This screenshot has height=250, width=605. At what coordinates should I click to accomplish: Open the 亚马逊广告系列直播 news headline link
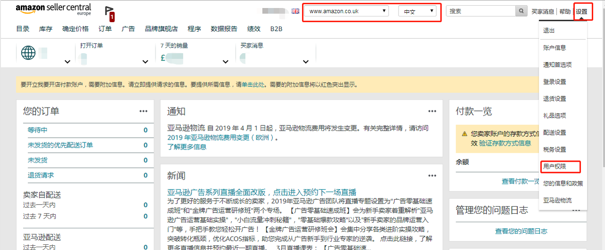[262, 192]
